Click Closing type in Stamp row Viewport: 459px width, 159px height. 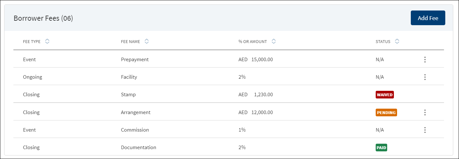(31, 95)
